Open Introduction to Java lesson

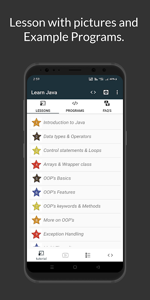click(75, 123)
